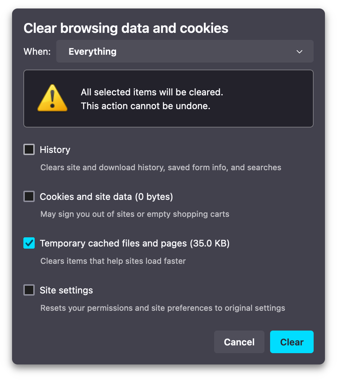Click "May sign you out of sites" description
This screenshot has height=380, width=337.
point(135,214)
